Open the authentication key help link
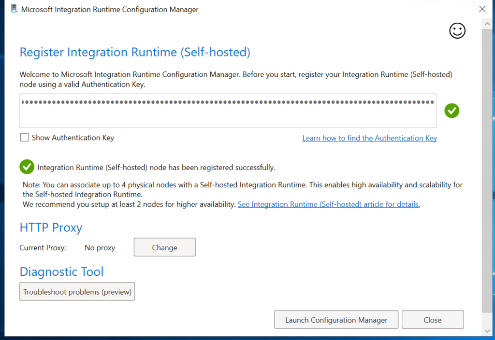 369,138
